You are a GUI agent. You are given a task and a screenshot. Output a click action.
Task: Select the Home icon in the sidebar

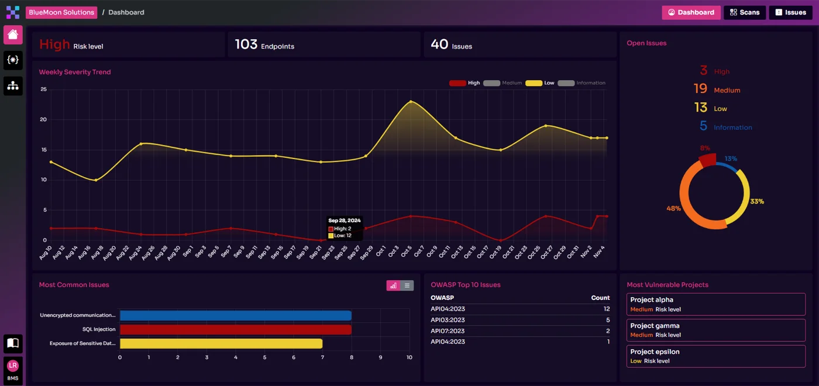(13, 35)
